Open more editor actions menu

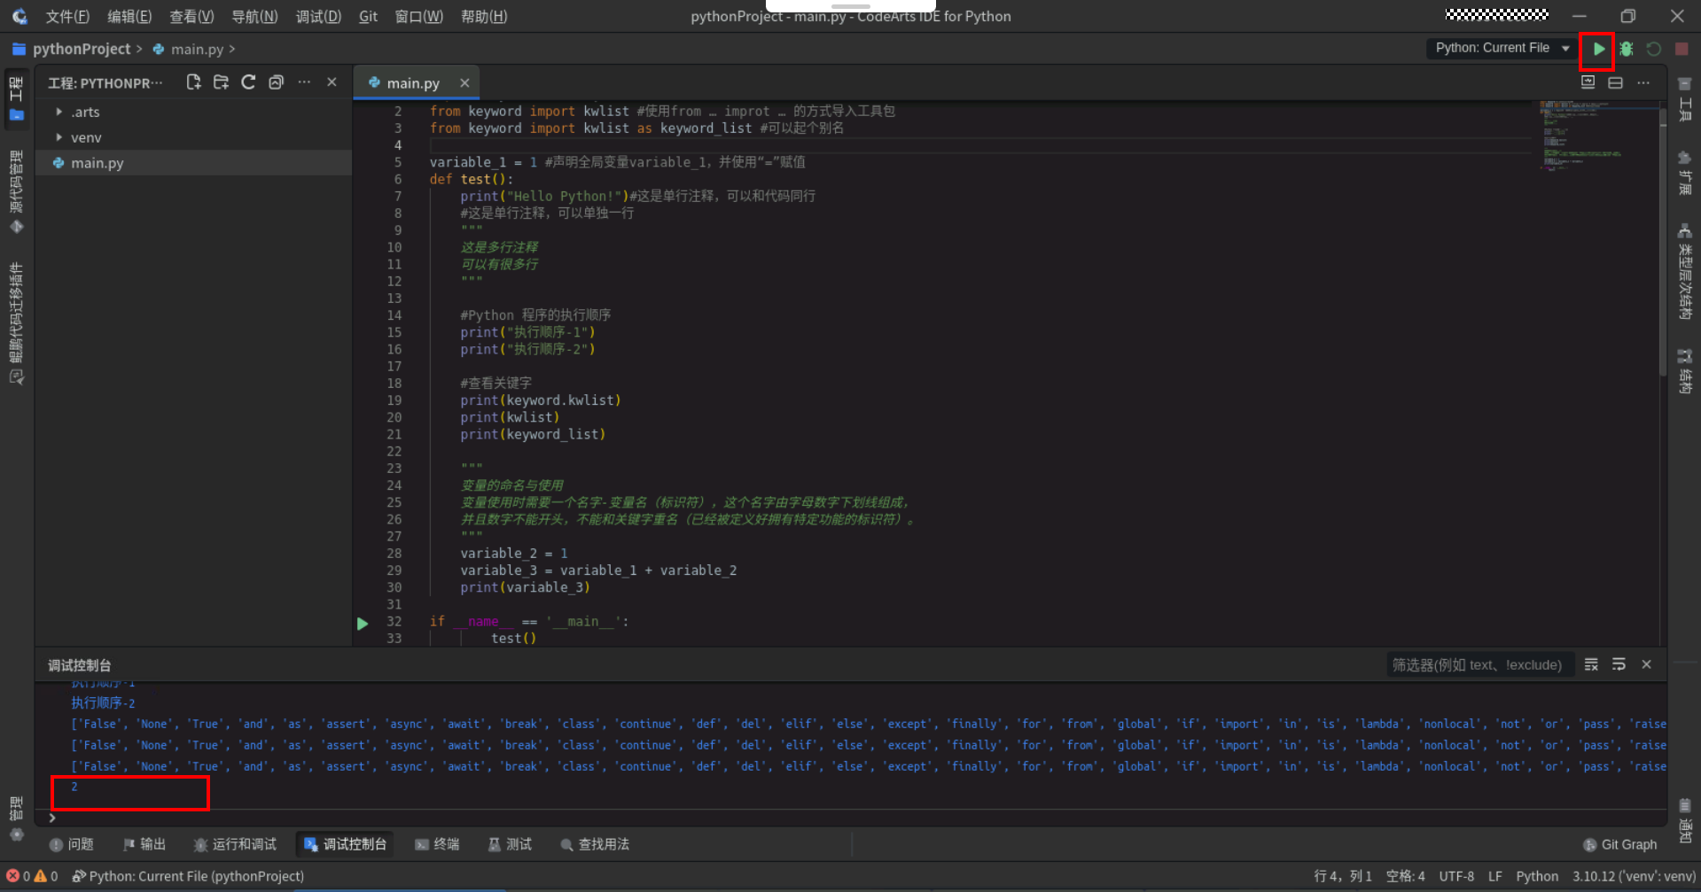(x=1643, y=82)
